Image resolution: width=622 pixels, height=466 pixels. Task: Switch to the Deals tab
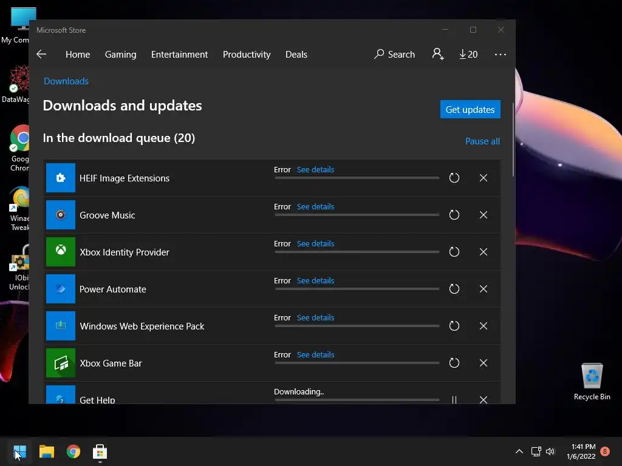click(296, 54)
